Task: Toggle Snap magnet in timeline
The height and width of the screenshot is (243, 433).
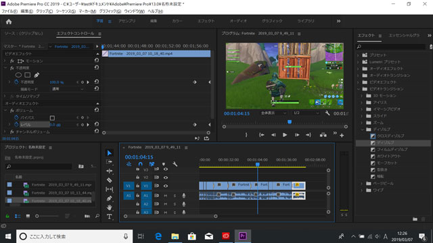Action: click(x=140, y=164)
